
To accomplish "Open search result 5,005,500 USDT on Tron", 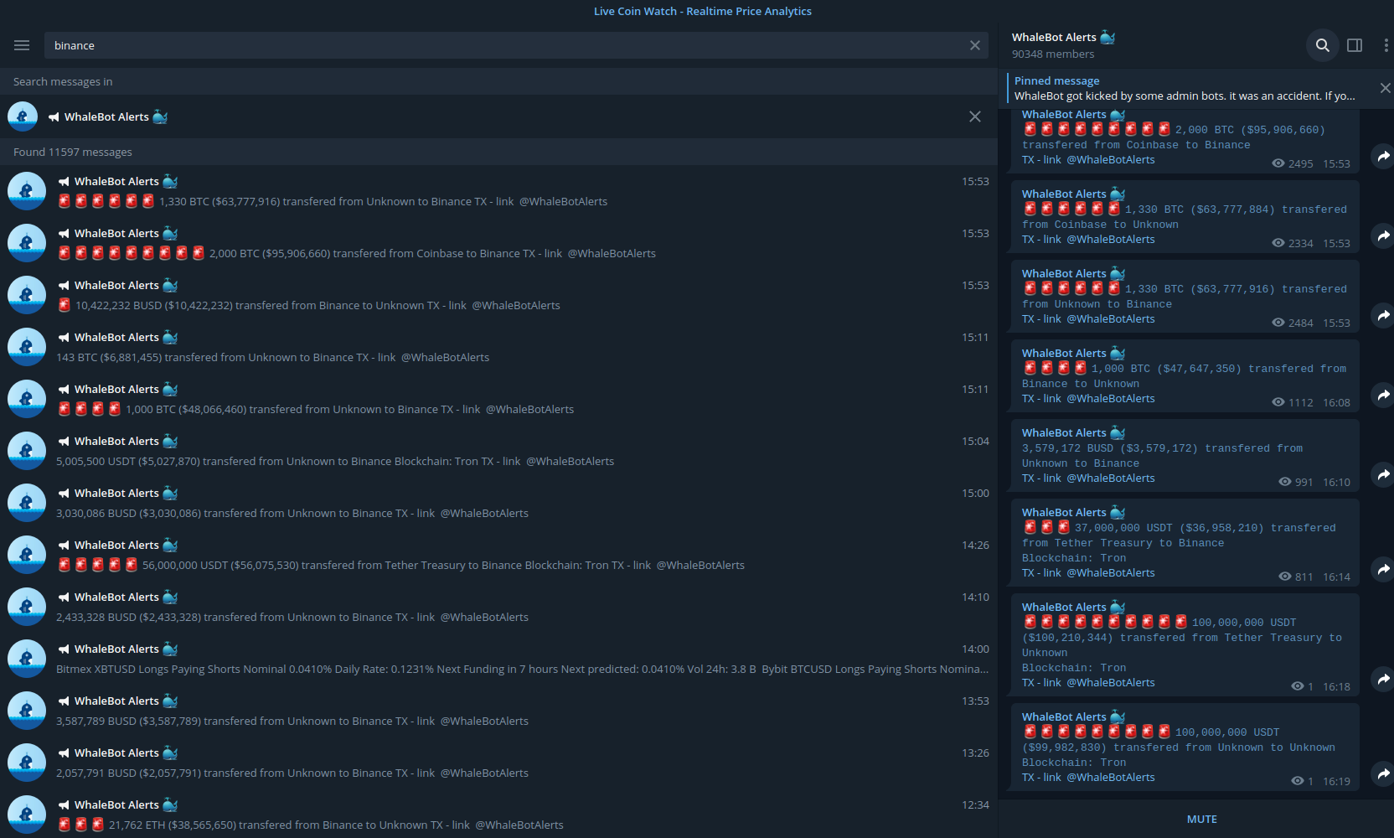I will (x=498, y=451).
